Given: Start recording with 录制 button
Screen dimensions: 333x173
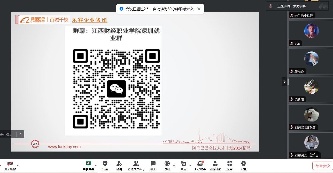Looking at the screenshot, I should (x=167, y=165).
